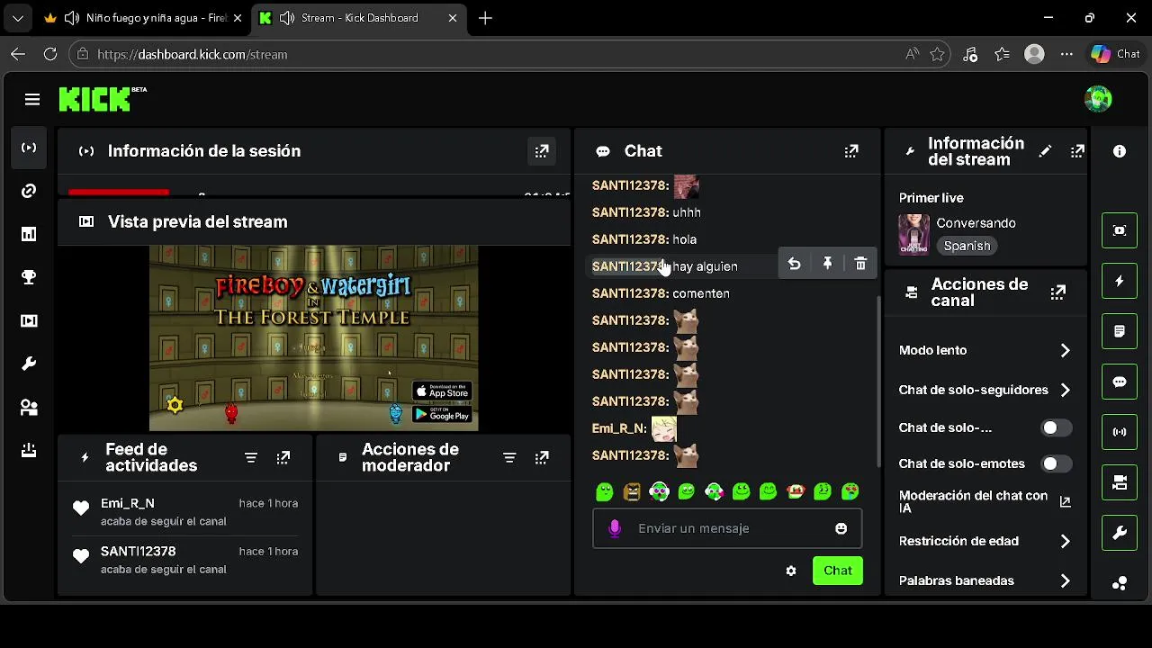Pop out the Información de la sesión panel

(542, 151)
